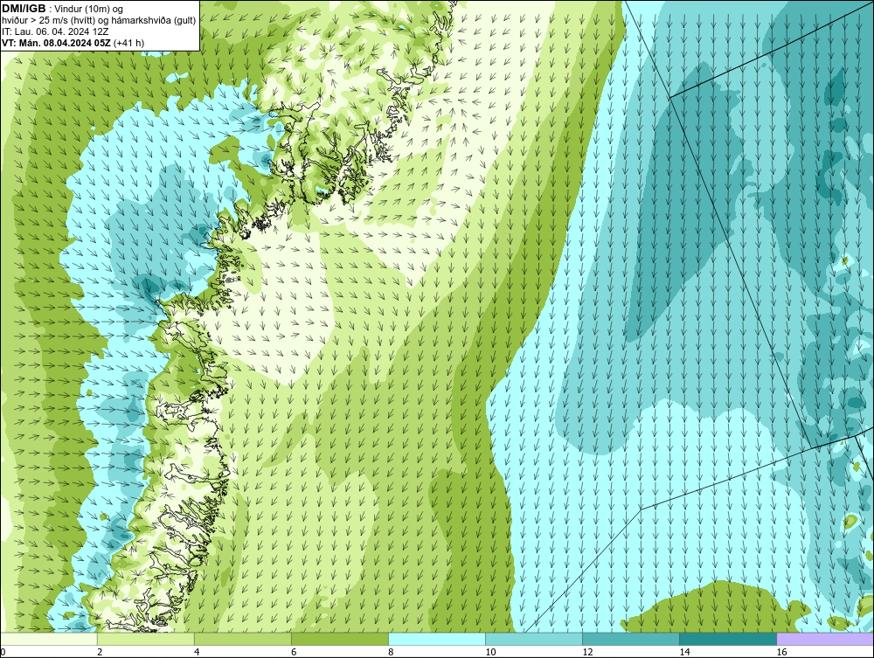Screen dimensions: 874x658
Task: Click the 2–4 m/s light green legend swatch
Action: click(146, 639)
